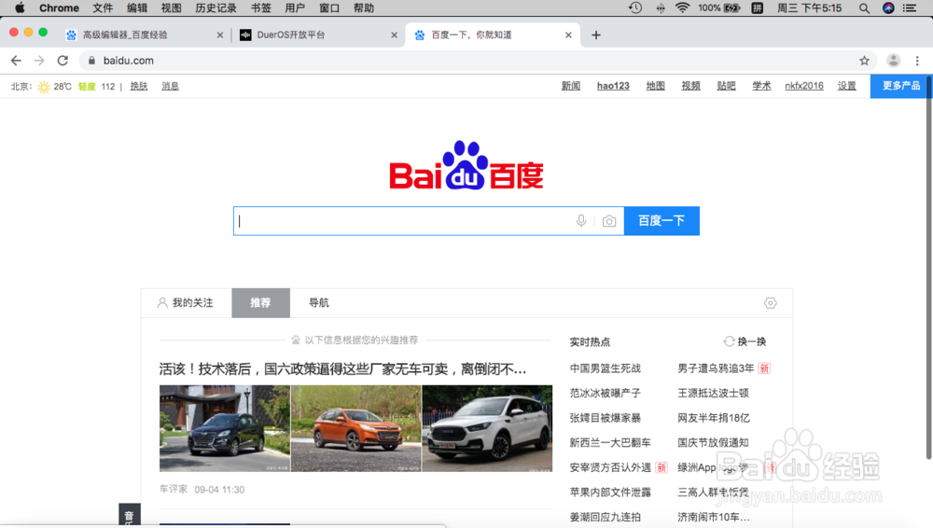
Task: Open Chrome three-dot menu
Action: point(917,60)
